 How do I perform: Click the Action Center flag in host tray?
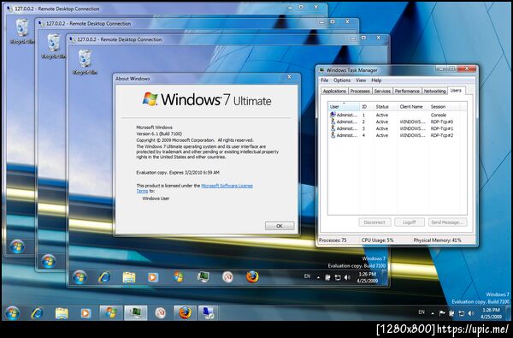pos(442,313)
